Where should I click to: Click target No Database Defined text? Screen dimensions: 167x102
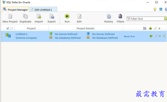point(105,38)
